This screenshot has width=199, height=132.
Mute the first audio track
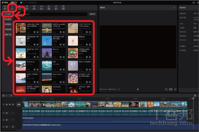coord(13,113)
